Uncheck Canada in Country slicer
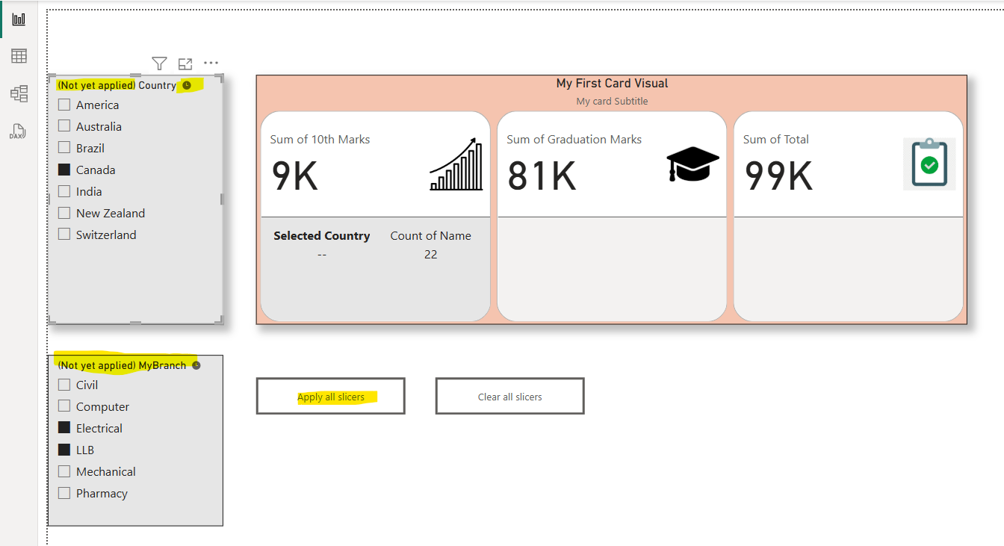Viewport: 1004px width, 546px height. point(64,170)
